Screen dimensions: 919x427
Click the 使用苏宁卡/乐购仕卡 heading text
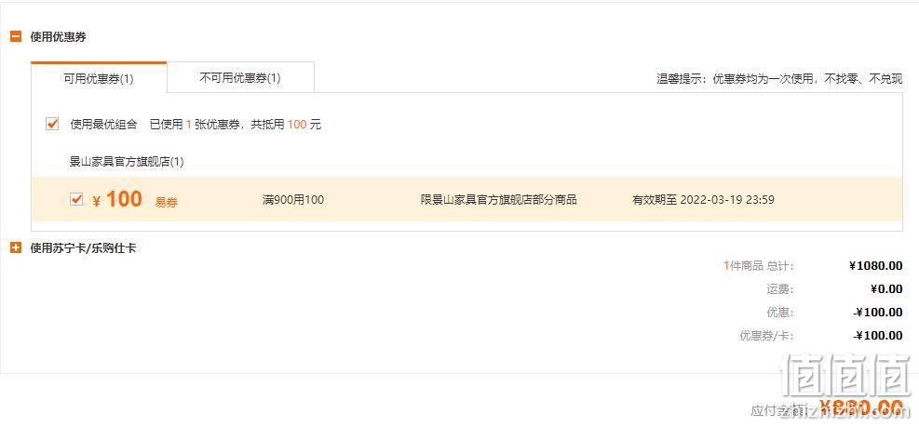tap(83, 248)
